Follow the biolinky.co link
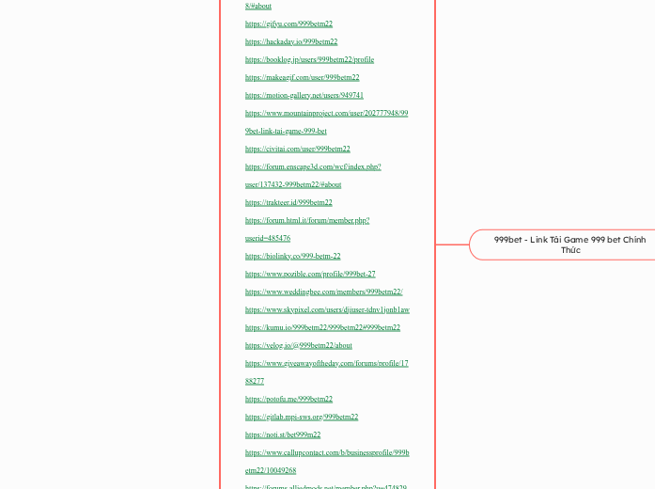 tap(292, 257)
